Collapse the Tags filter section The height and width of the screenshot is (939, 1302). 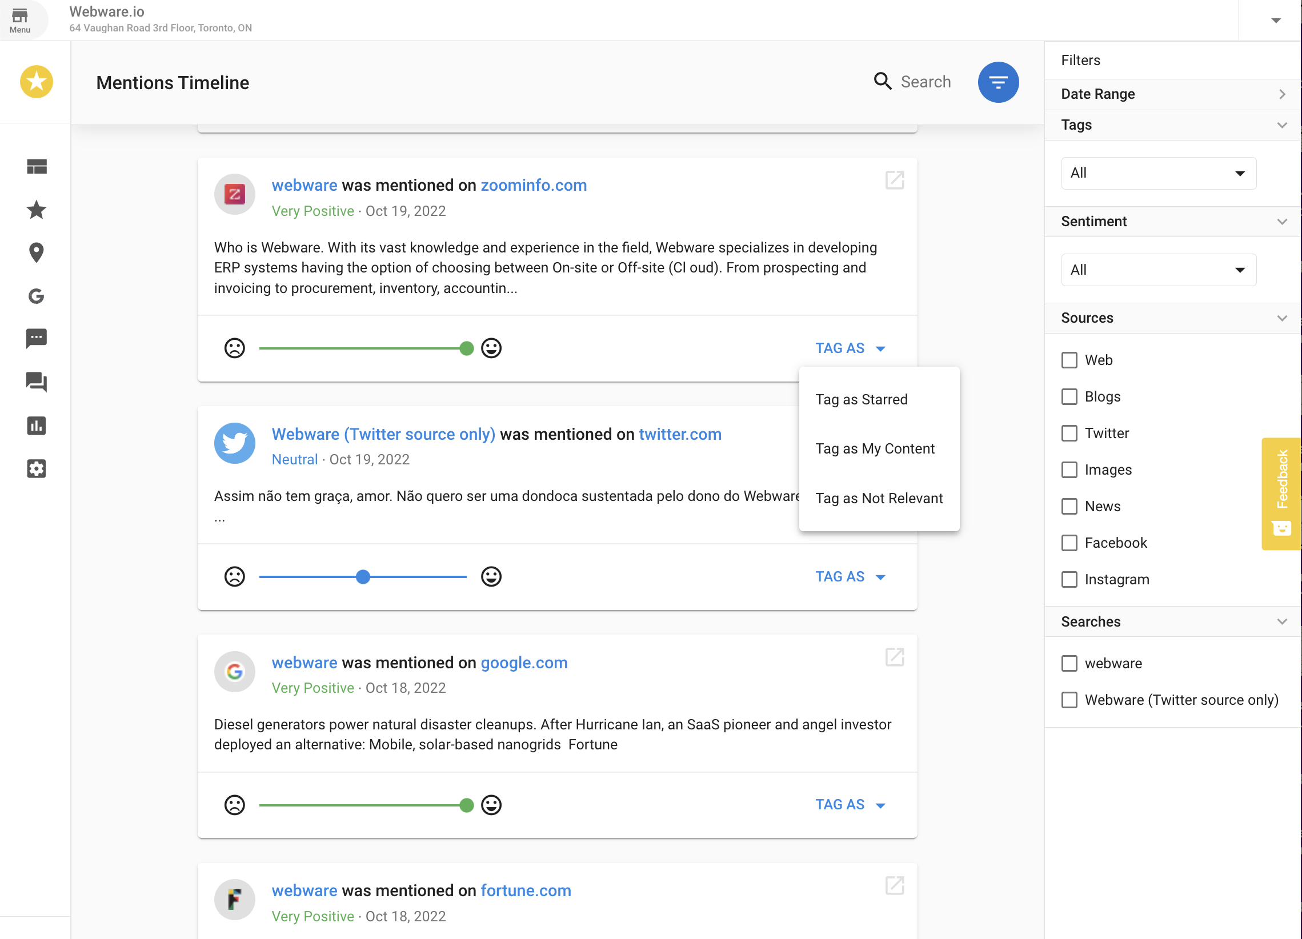coord(1173,125)
